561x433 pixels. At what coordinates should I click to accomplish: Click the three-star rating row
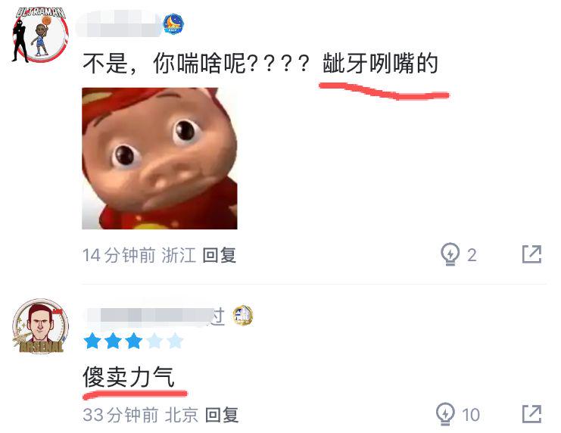133,341
